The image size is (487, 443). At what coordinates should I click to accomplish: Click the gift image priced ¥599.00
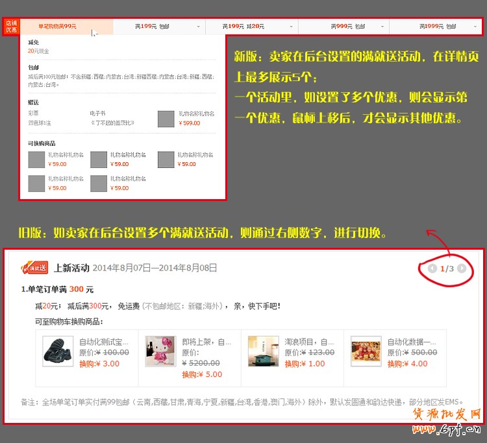(x=166, y=118)
